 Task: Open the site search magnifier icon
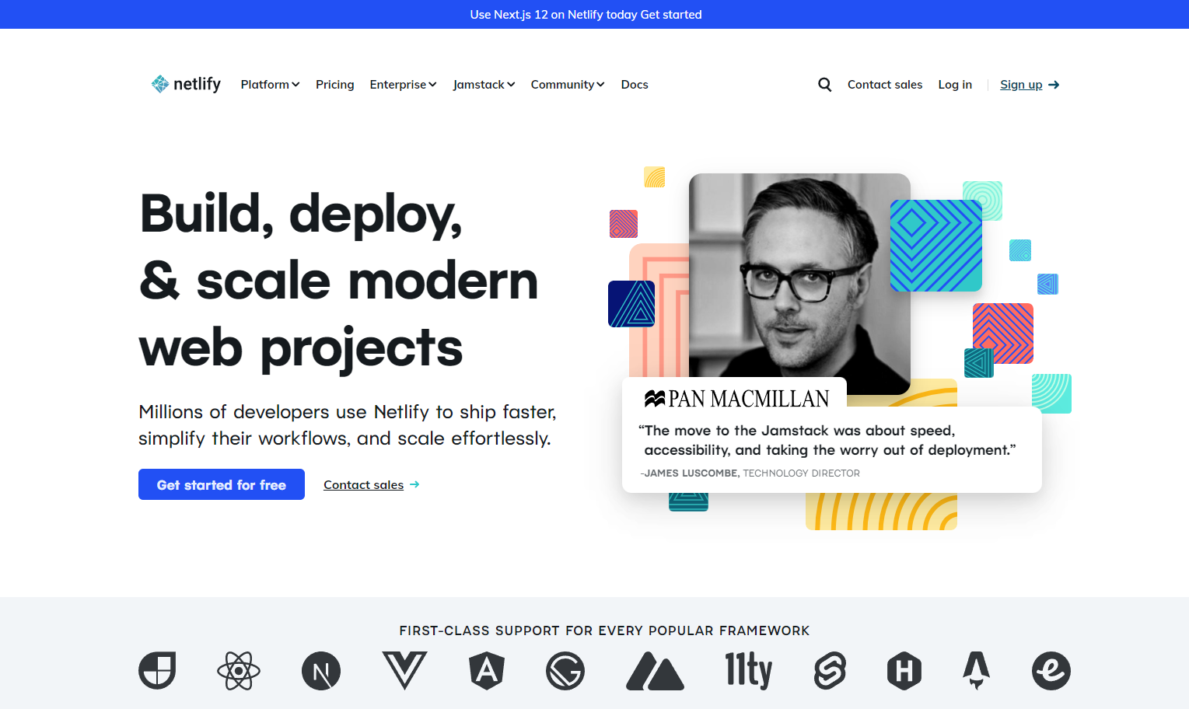pos(825,84)
